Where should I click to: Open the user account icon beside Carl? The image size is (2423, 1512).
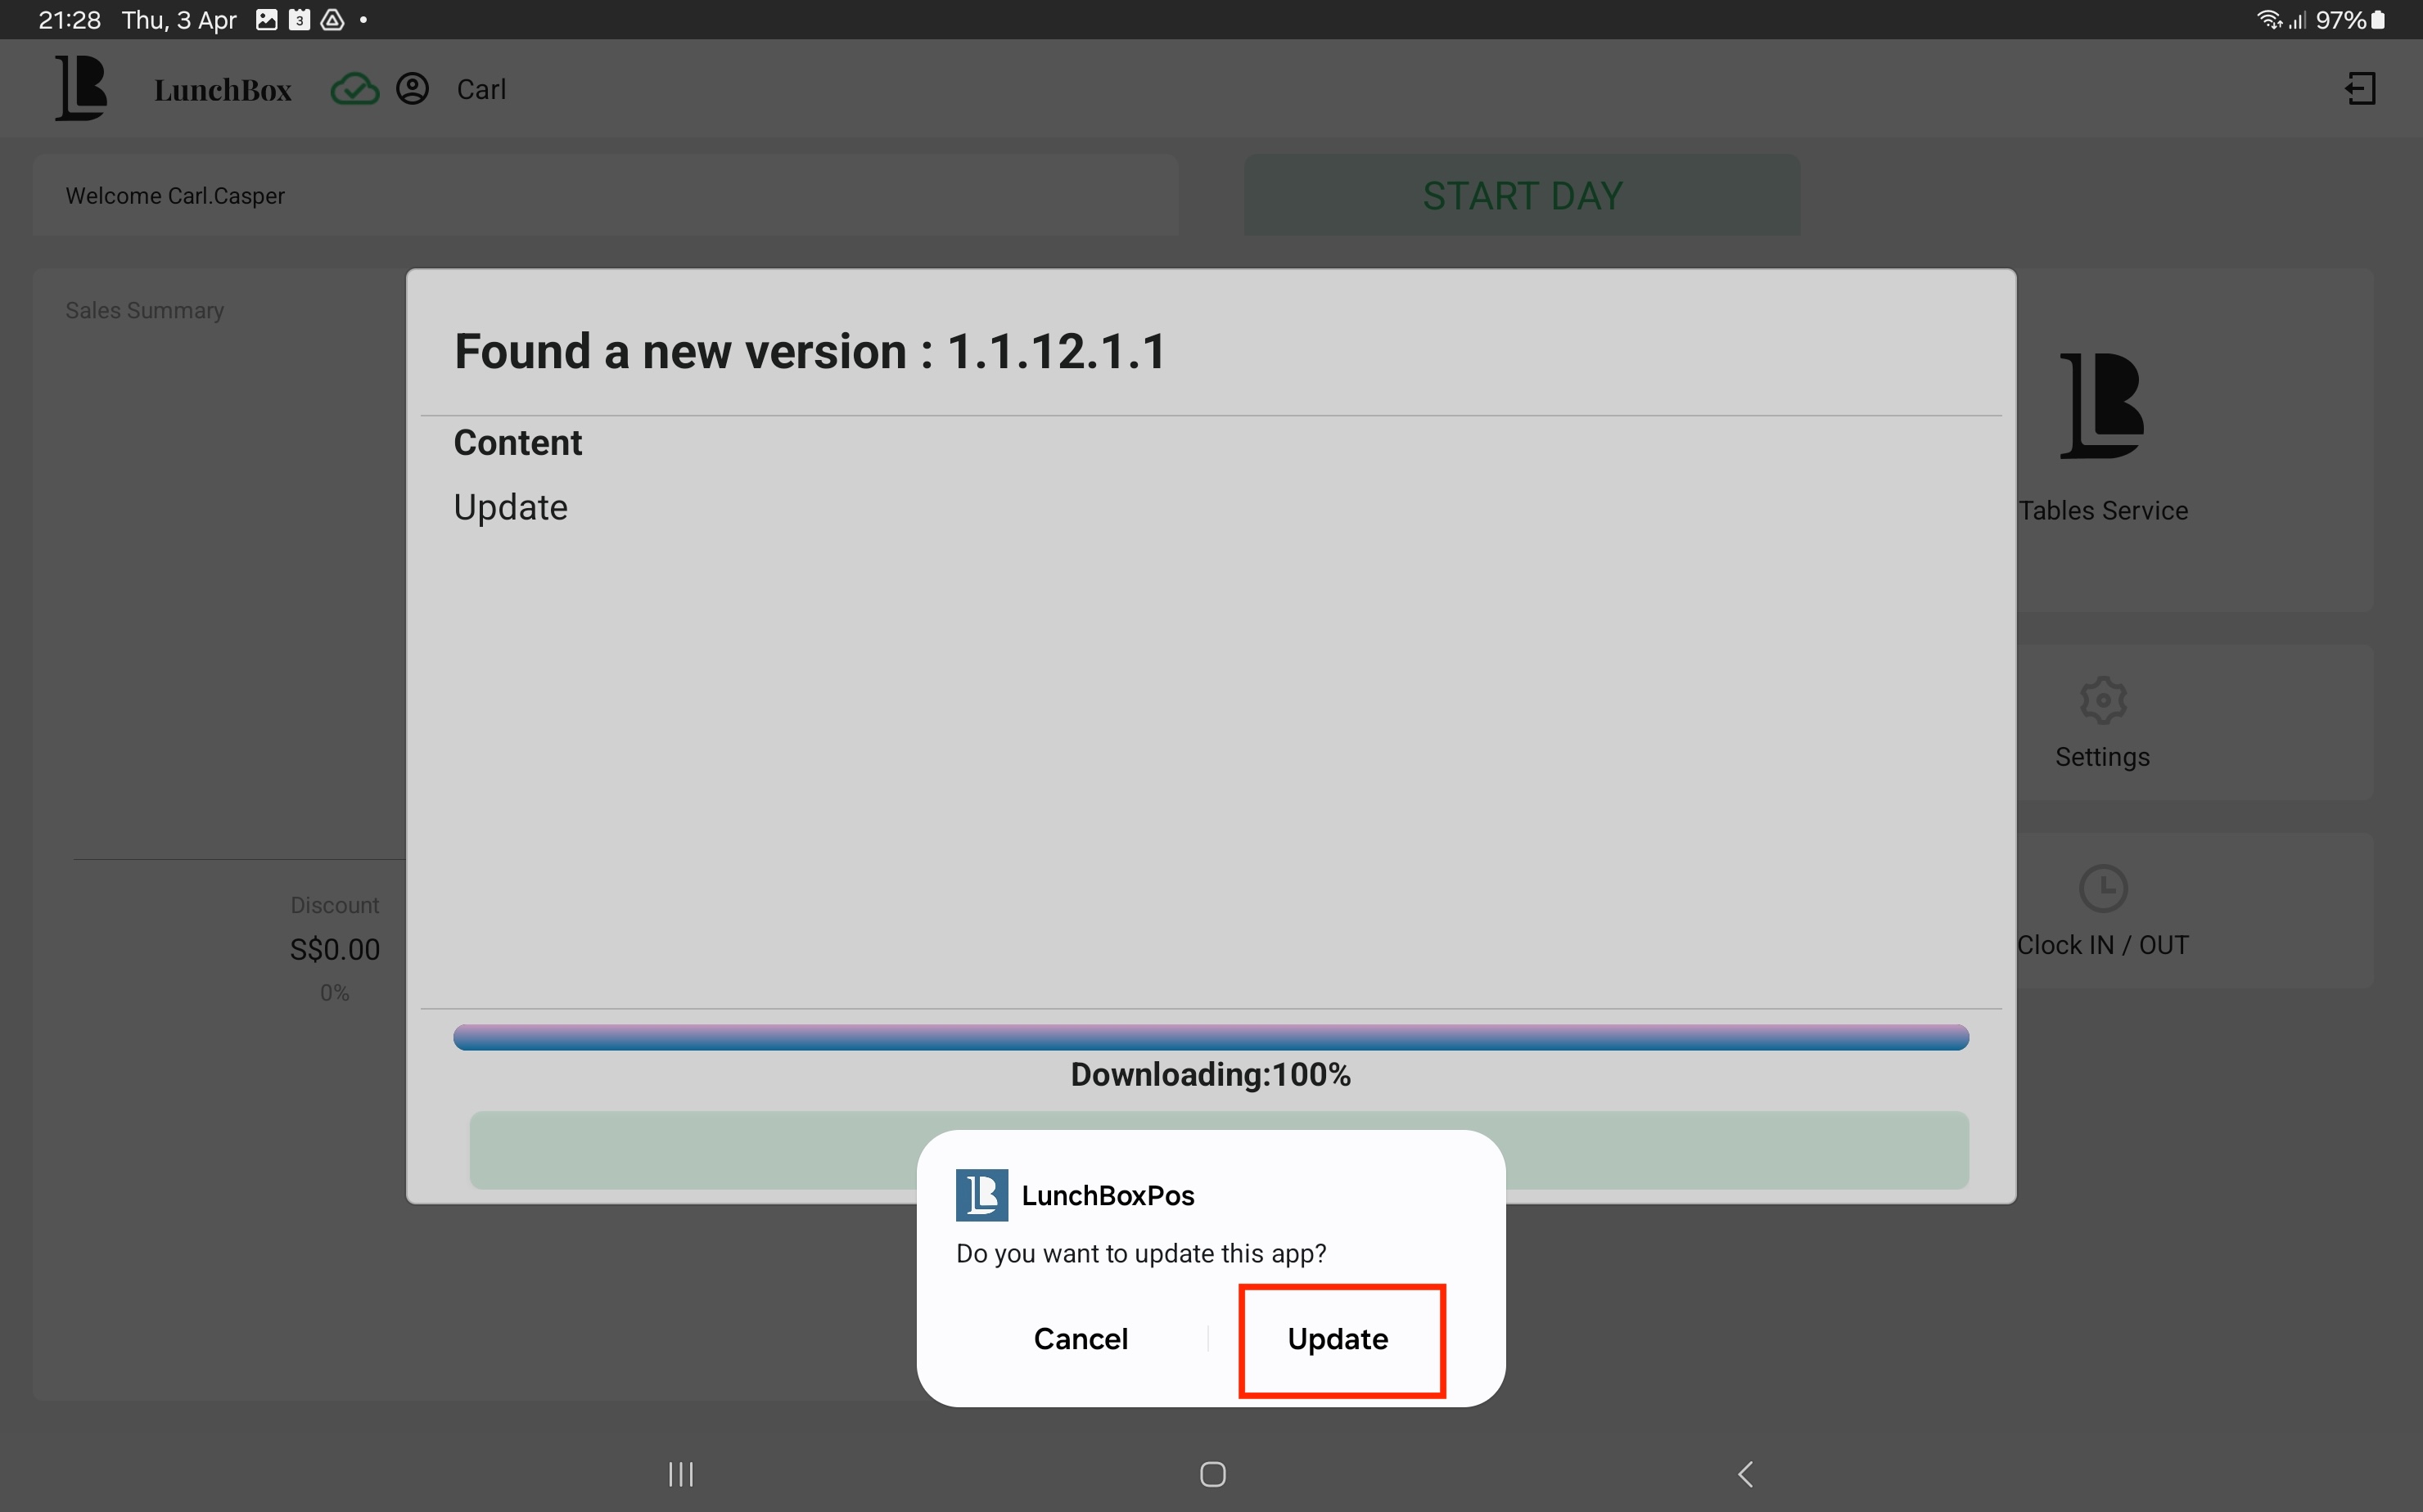pyautogui.click(x=413, y=89)
